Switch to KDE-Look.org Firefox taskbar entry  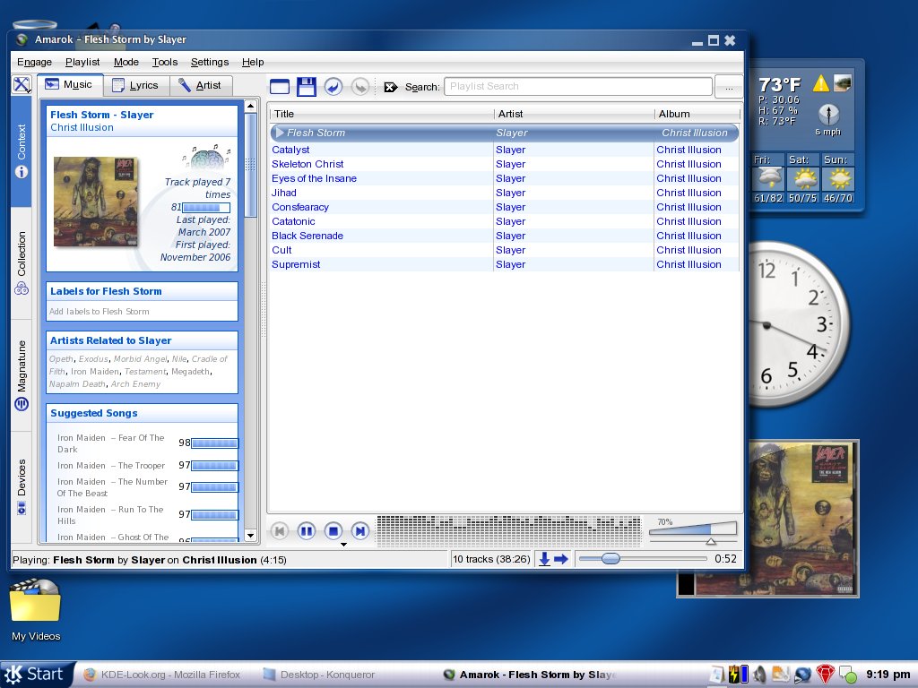[x=162, y=675]
